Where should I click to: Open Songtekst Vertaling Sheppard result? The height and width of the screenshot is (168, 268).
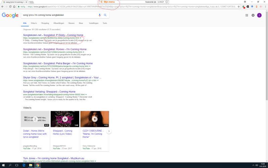coord(49,92)
